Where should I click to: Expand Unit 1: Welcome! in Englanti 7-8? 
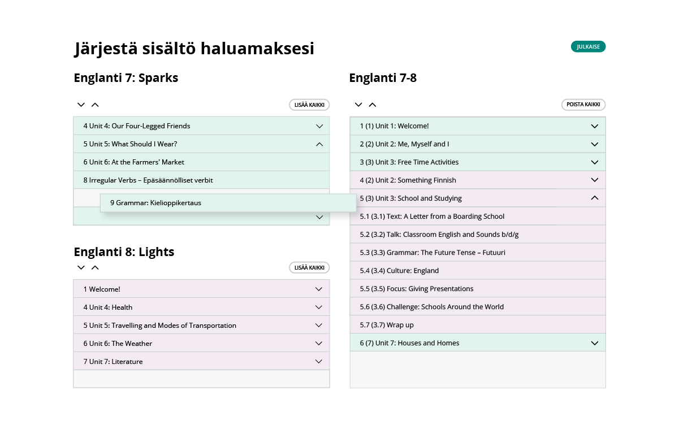(594, 126)
